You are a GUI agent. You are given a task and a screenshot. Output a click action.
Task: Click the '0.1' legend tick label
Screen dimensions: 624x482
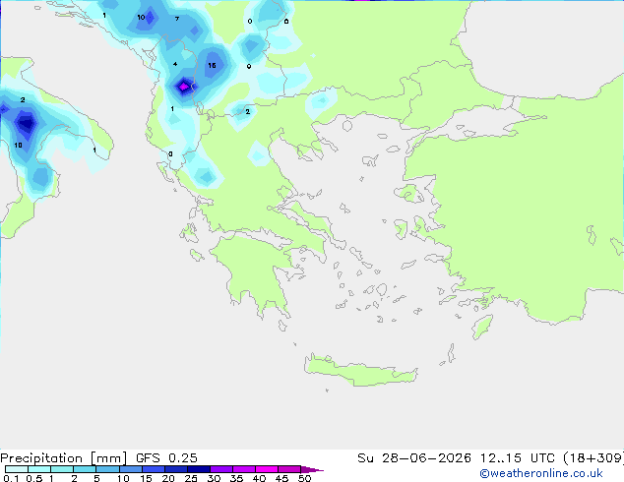[11, 478]
